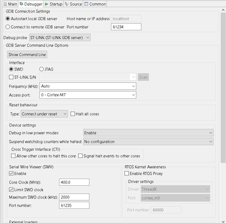Open Suspend watchdog counters dropdown

click(x=148, y=142)
